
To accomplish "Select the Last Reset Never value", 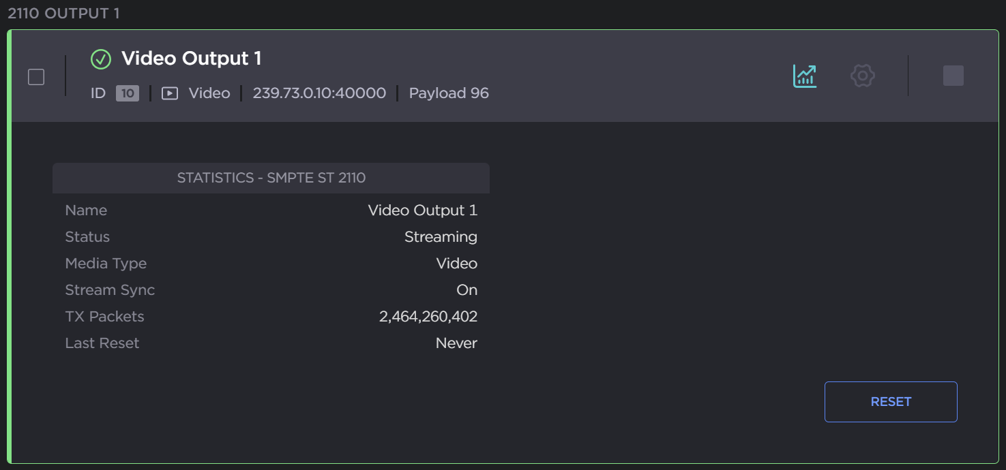I will click(456, 343).
